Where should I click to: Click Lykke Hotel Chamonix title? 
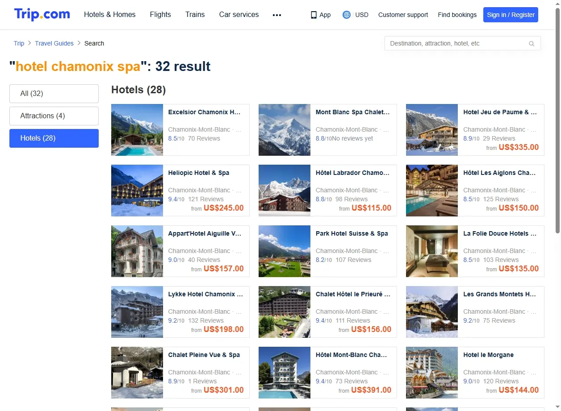[206, 294]
